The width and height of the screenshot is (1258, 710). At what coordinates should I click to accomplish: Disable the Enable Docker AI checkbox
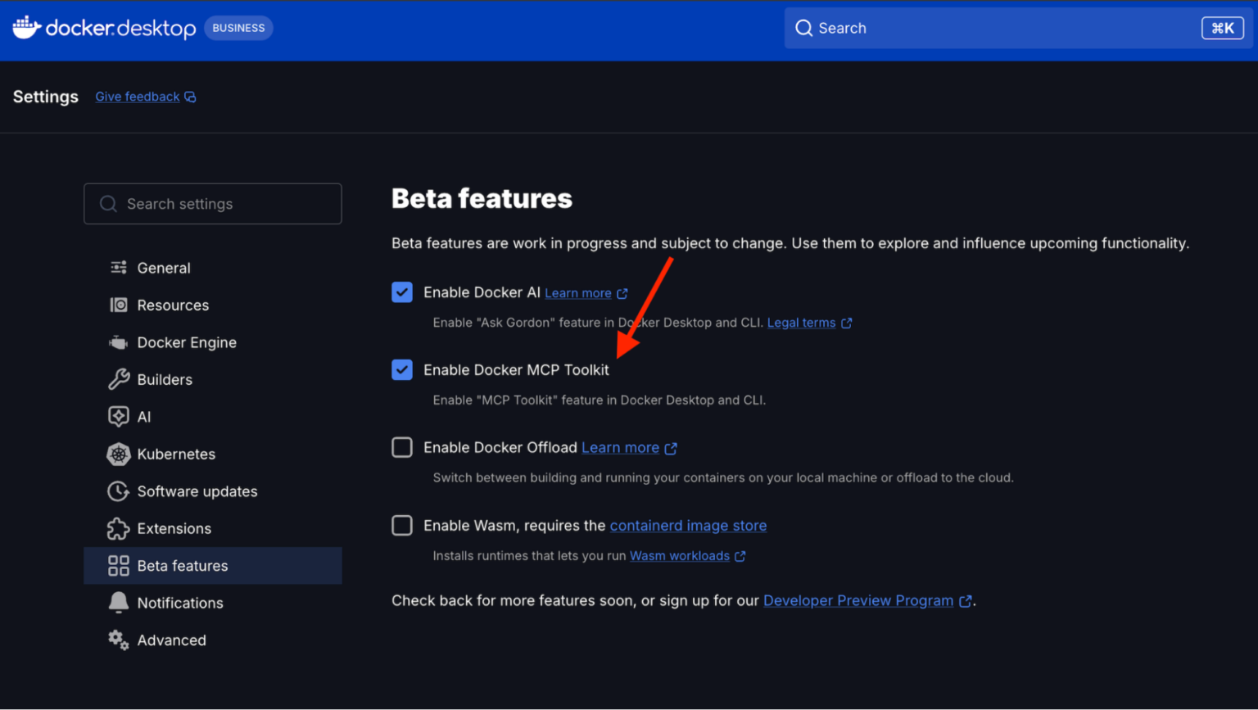click(x=402, y=292)
